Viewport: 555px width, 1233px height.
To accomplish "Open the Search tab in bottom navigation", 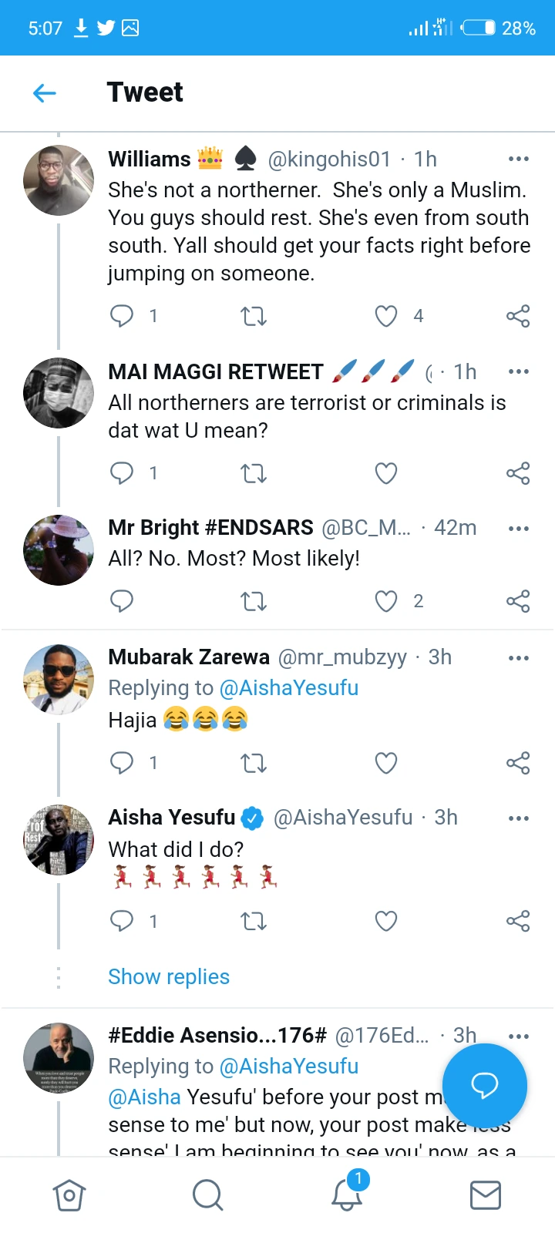I will (x=208, y=1195).
